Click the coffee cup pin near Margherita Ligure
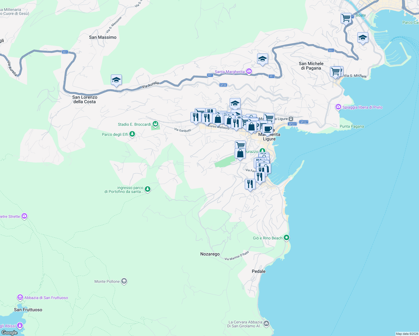The width and height of the screenshot is (419, 336). (x=267, y=129)
